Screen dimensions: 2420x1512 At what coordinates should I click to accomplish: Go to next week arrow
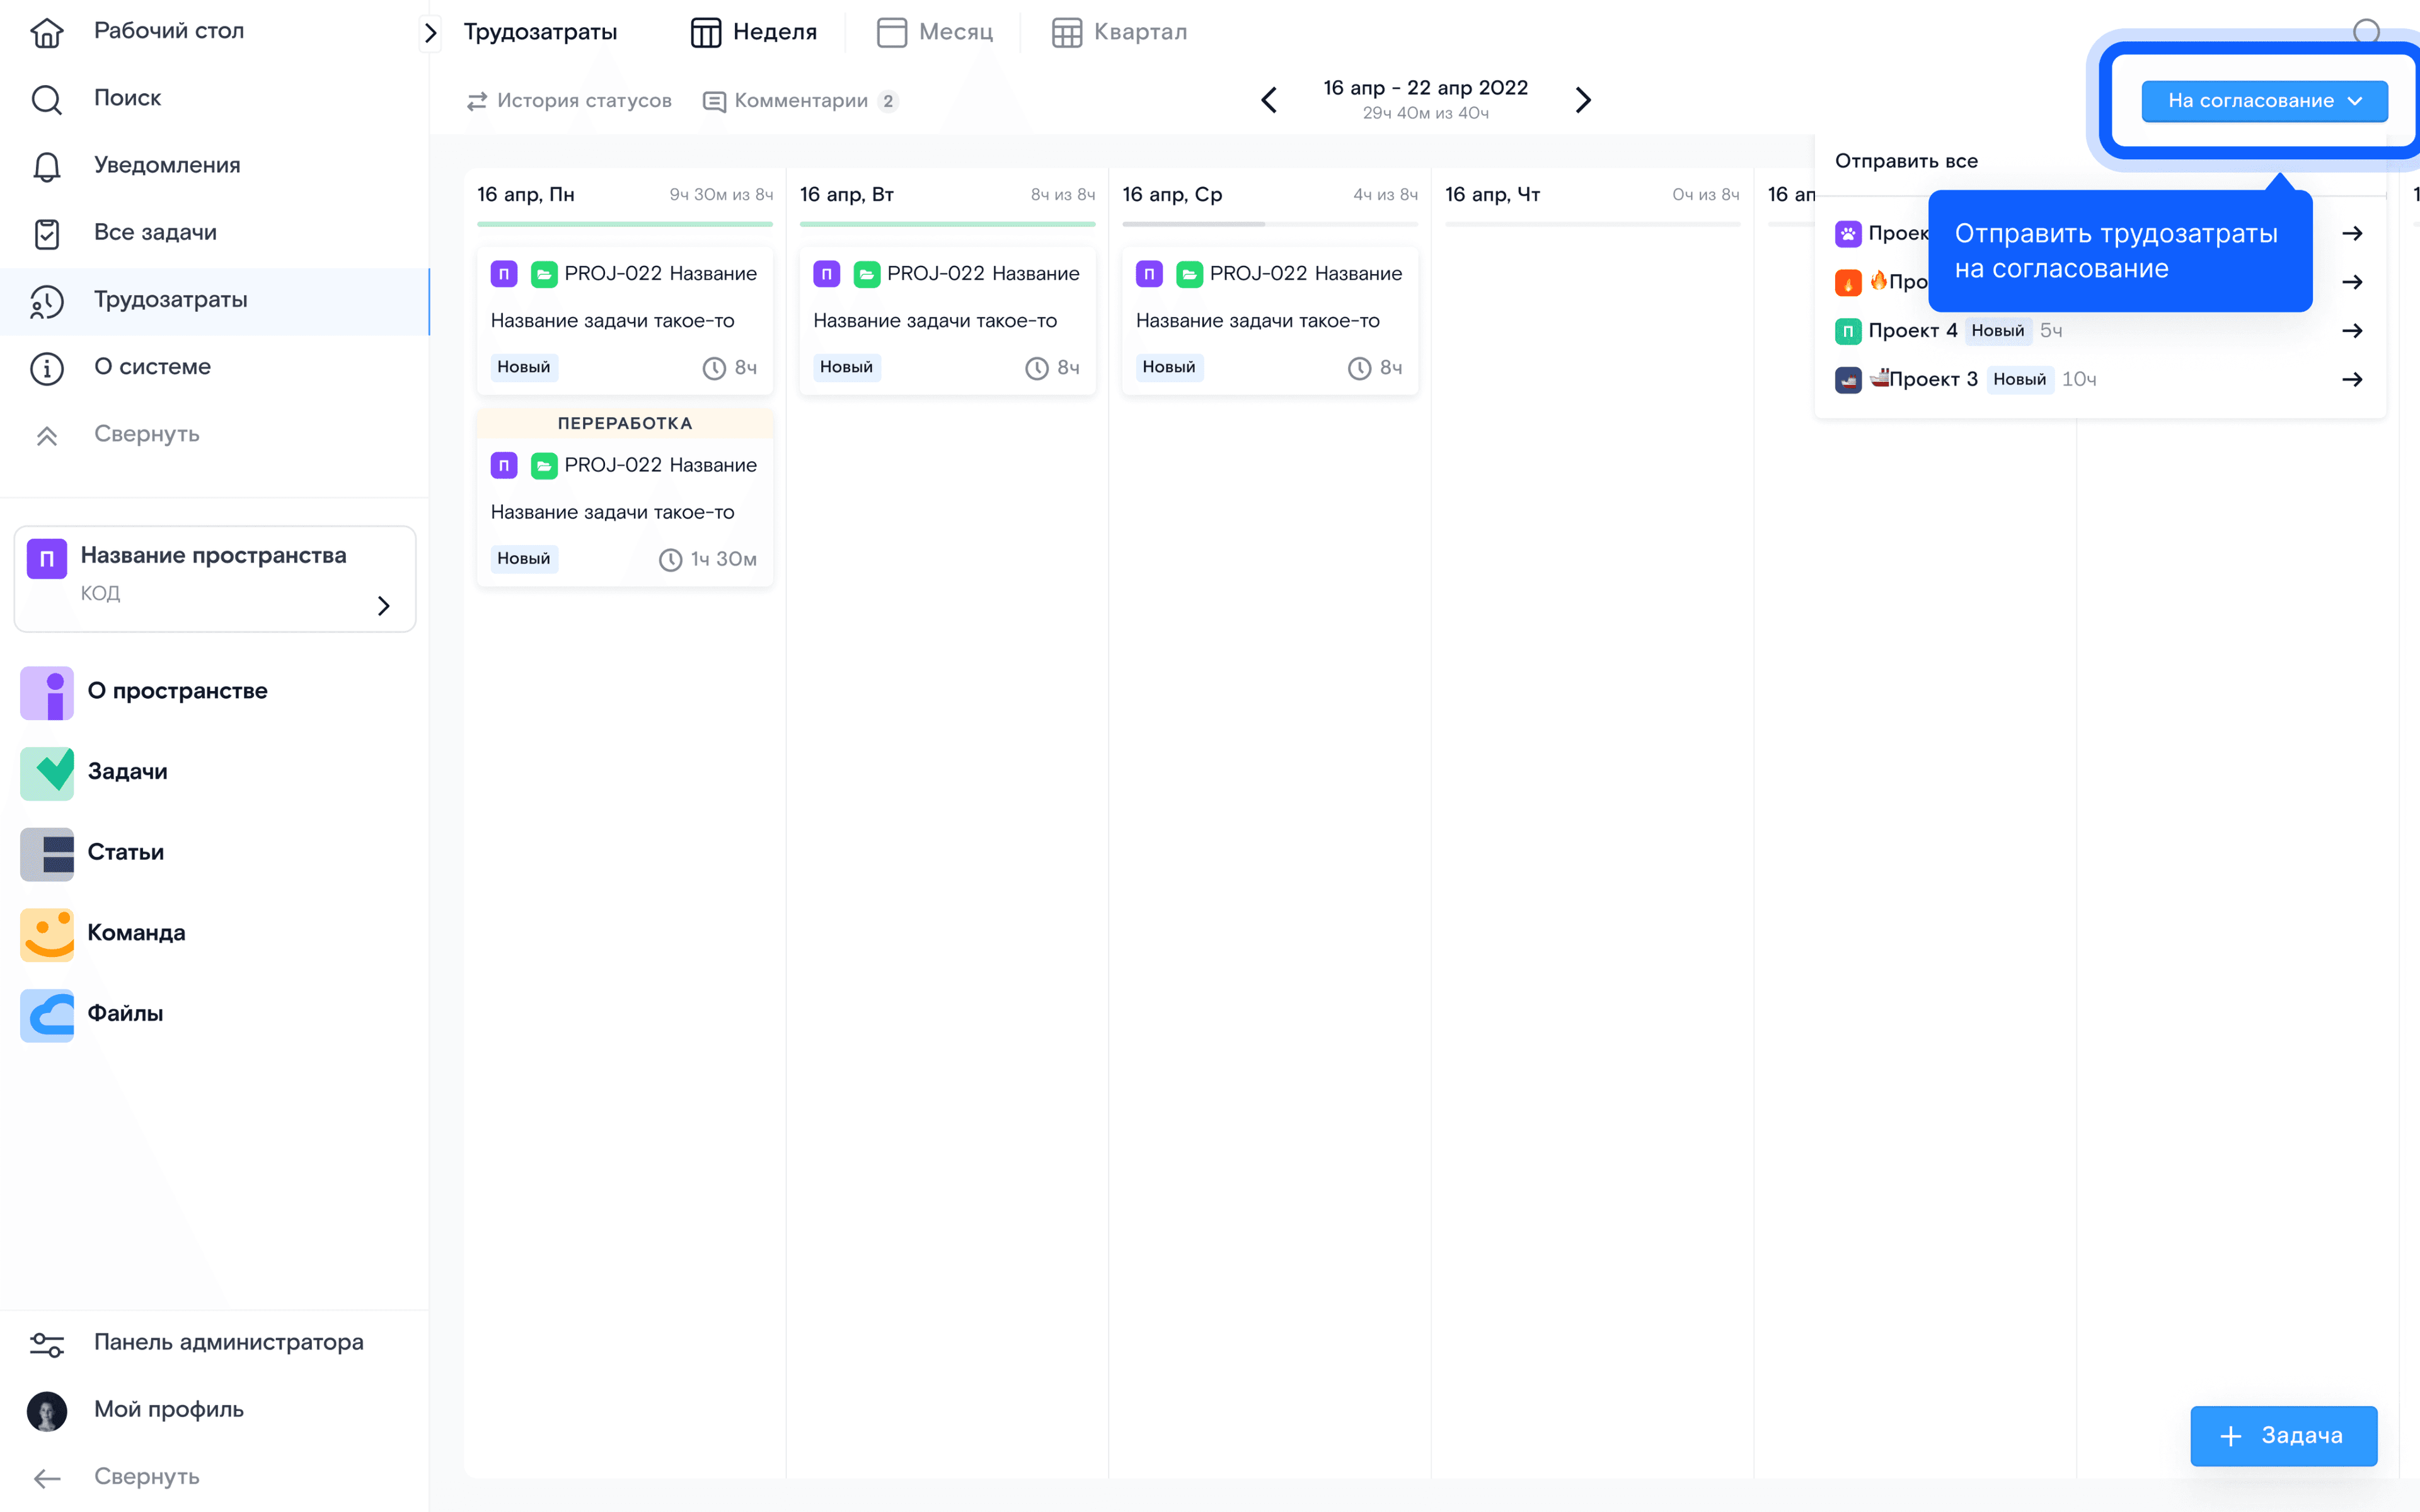coord(1583,100)
